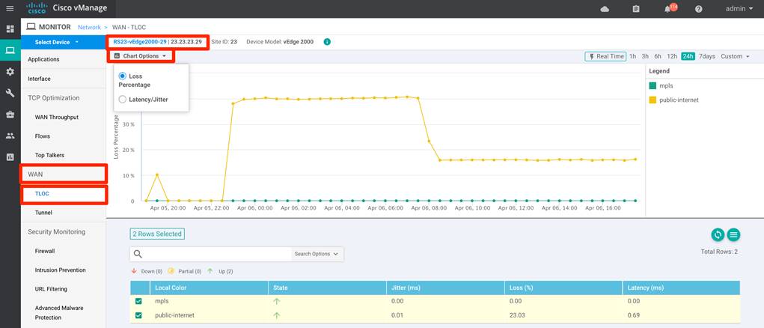Toggle the mpls legend color swatch
The width and height of the screenshot is (764, 328).
point(653,86)
